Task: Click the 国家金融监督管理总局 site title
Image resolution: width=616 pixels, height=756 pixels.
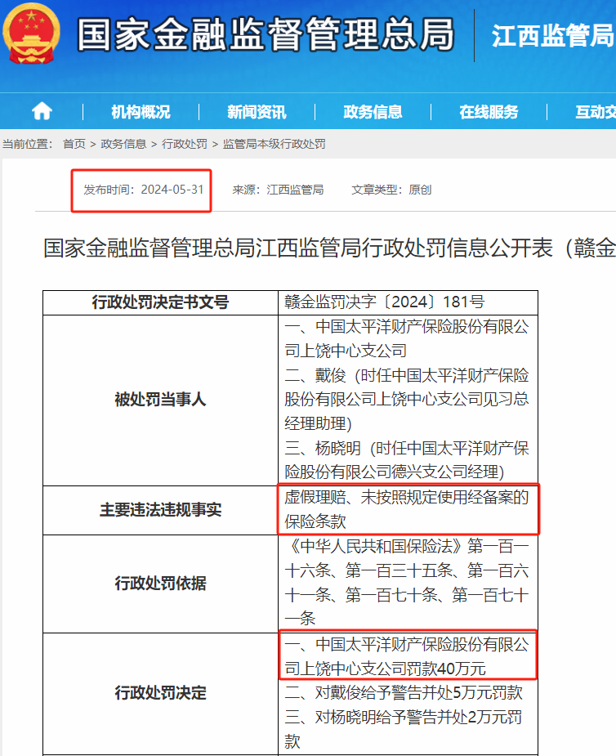Action: coord(266,34)
